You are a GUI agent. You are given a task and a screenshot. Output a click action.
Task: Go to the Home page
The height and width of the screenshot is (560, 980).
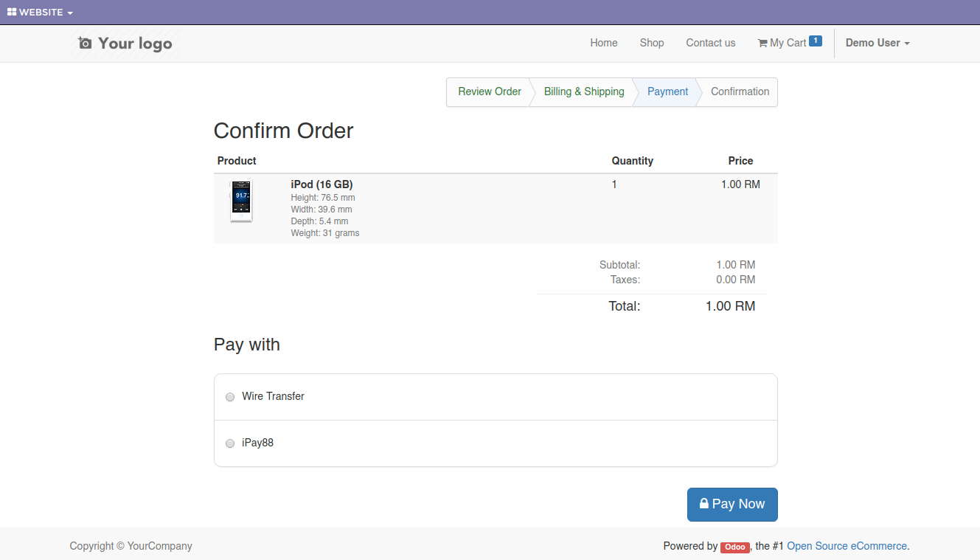click(604, 43)
